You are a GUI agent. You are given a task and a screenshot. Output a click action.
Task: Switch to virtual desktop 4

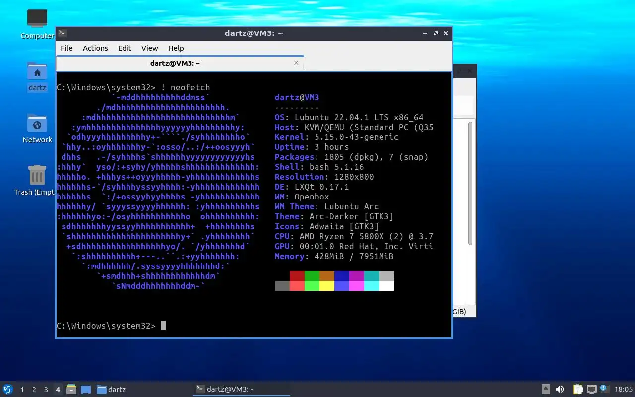58,390
